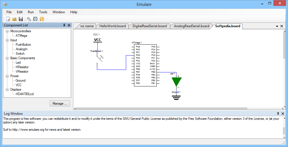Select the Displays category label

coord(16,90)
